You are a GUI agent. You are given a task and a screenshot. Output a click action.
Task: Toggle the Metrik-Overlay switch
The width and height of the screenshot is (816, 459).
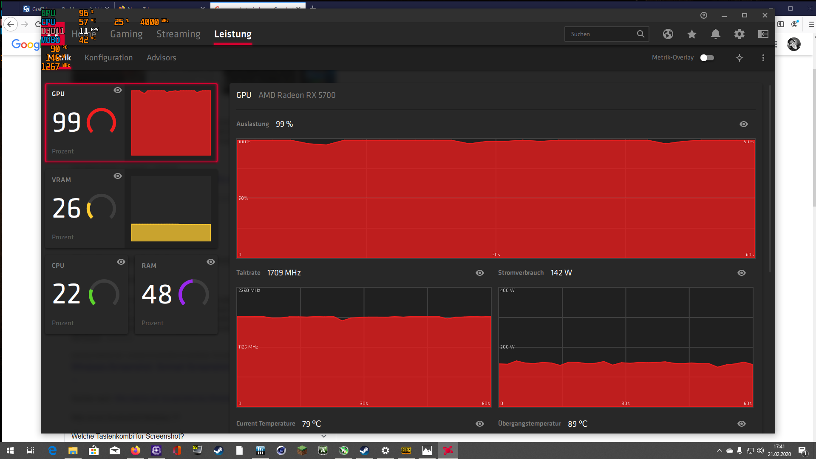(707, 58)
